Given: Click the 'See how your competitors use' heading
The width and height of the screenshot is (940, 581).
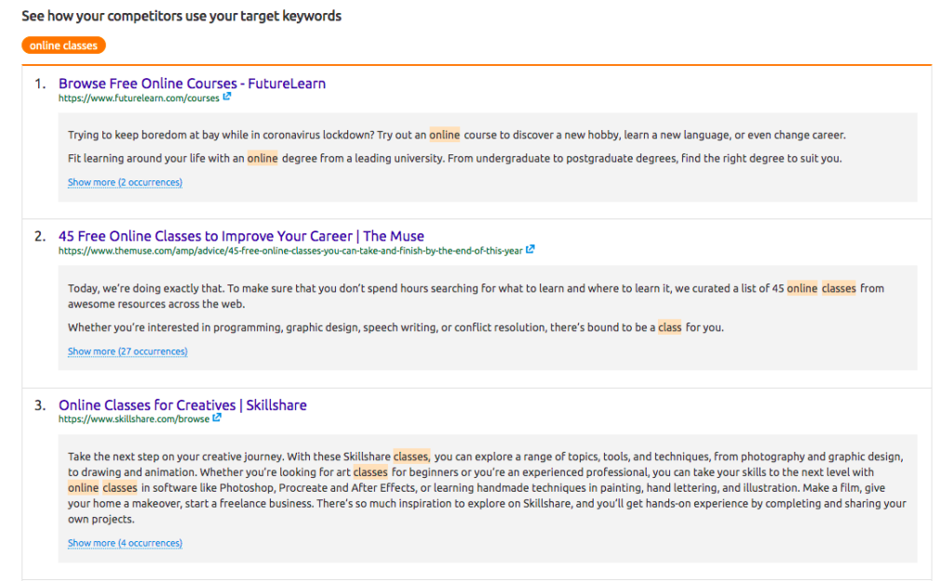Looking at the screenshot, I should (181, 16).
